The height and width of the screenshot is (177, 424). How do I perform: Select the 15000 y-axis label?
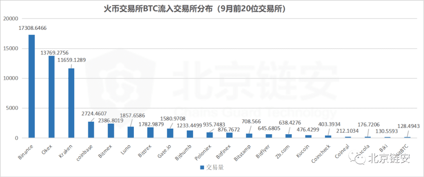coord(11,49)
